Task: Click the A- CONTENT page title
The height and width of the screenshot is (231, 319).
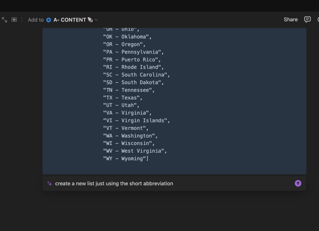Action: pyautogui.click(x=70, y=20)
